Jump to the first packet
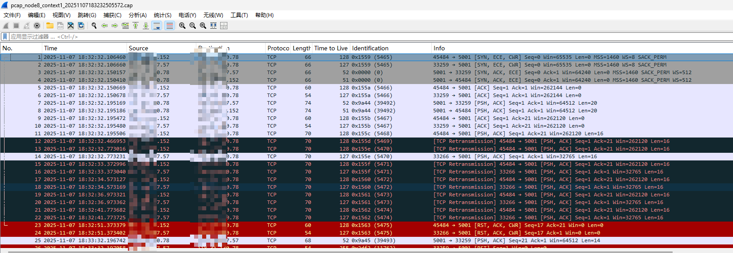This screenshot has width=733, height=253. point(136,26)
